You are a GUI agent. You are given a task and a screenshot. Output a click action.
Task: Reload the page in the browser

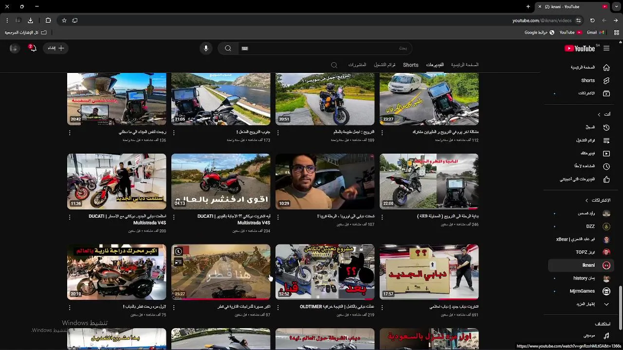coord(592,20)
